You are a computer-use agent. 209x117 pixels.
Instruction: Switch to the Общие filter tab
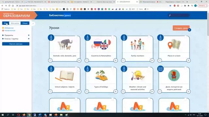coord(25,23)
